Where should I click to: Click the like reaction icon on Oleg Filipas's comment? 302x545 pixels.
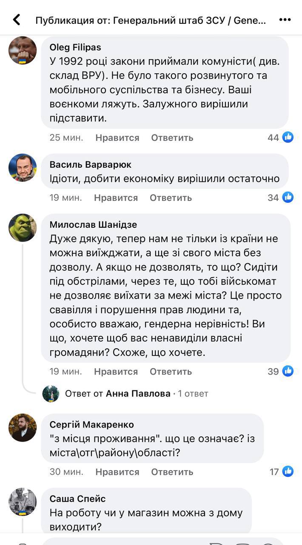(288, 137)
